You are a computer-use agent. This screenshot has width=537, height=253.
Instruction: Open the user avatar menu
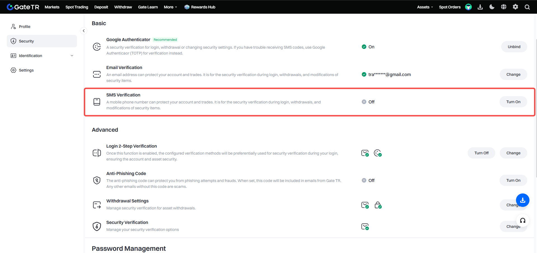[x=468, y=7]
